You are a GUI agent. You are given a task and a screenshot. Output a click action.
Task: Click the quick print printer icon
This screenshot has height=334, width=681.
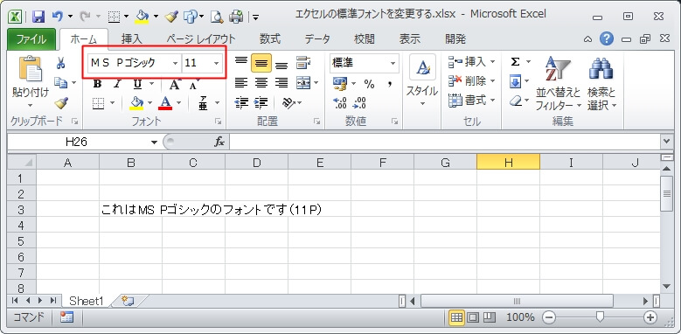pos(236,17)
